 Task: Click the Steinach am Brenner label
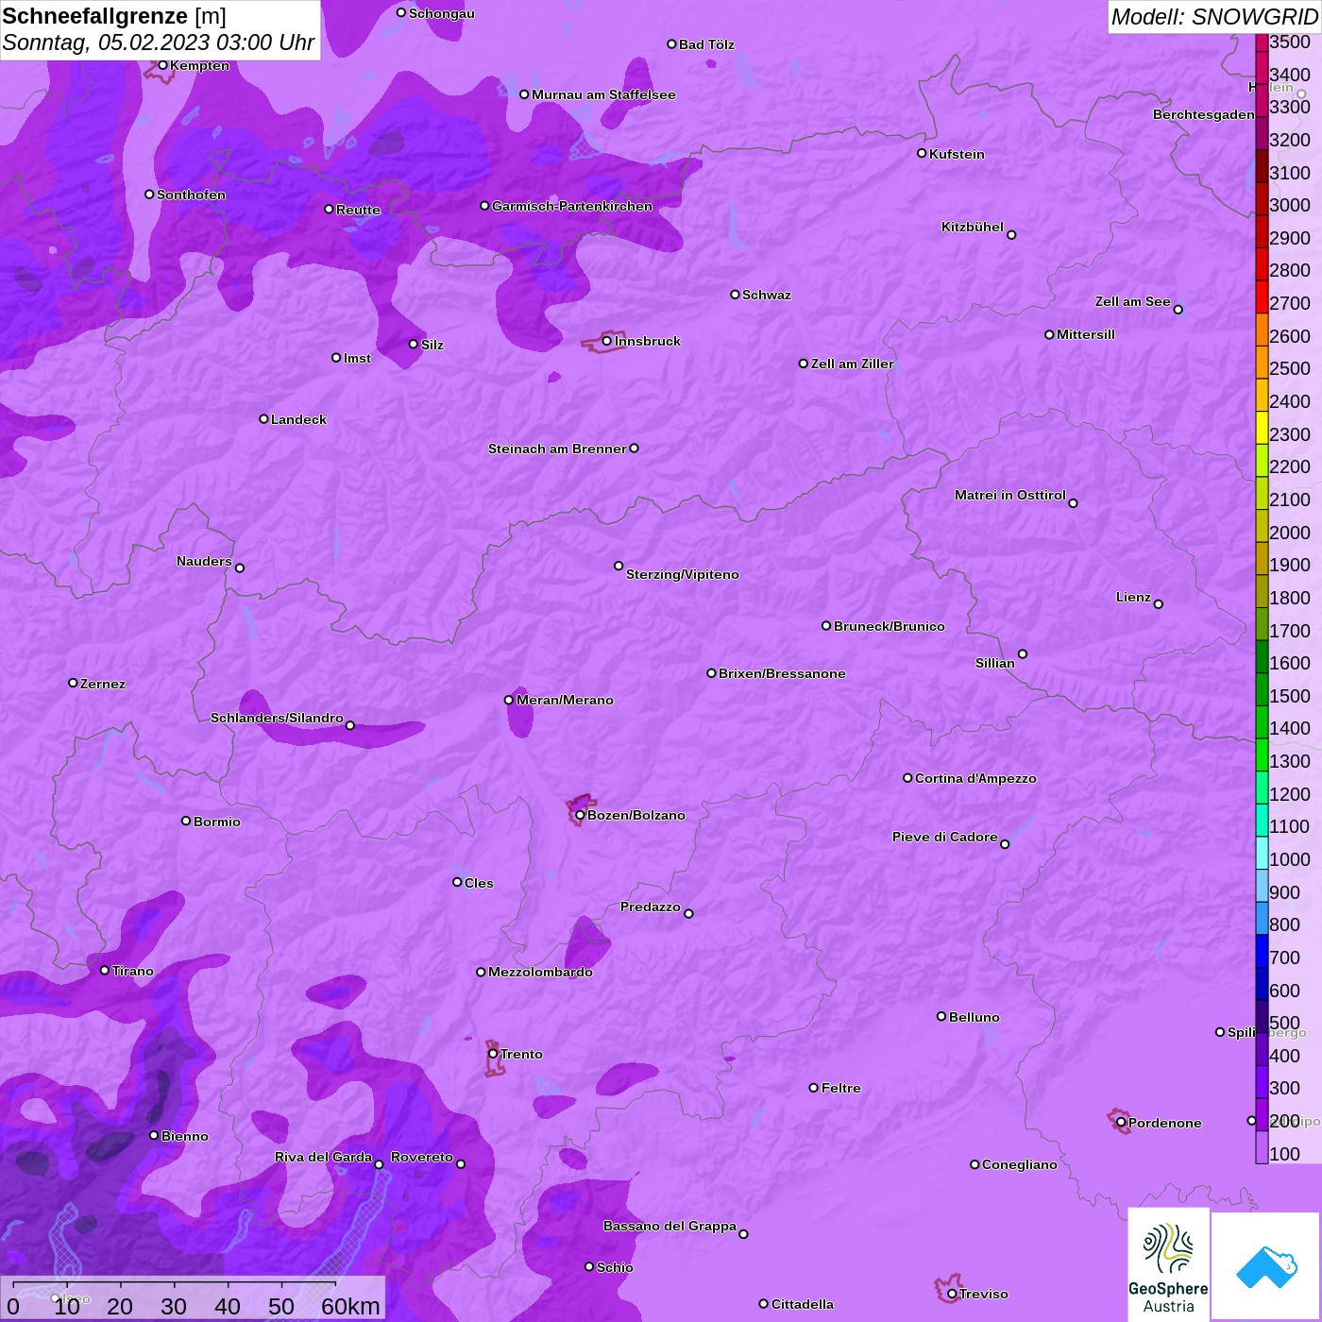pyautogui.click(x=557, y=449)
